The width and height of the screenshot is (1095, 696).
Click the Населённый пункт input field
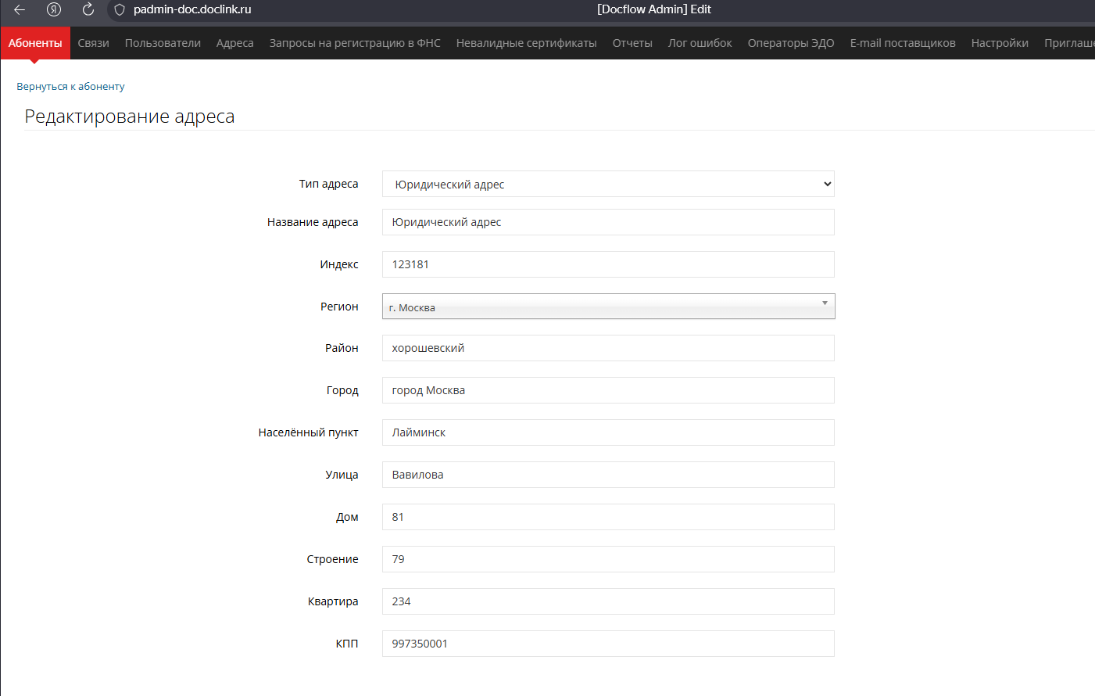(607, 432)
